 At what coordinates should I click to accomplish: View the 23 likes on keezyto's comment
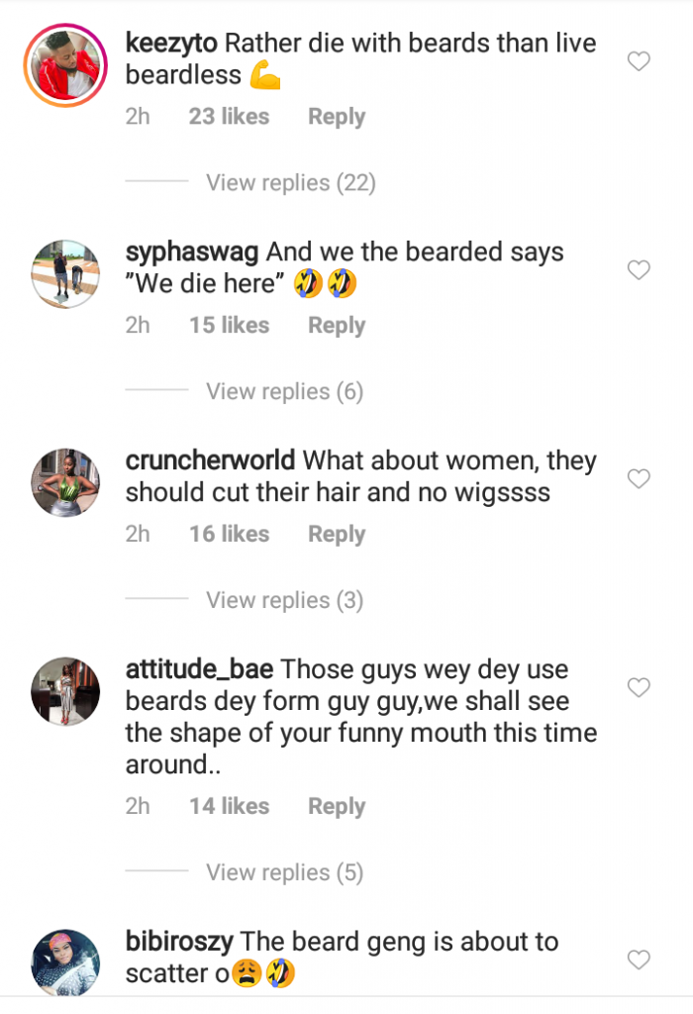pos(229,117)
